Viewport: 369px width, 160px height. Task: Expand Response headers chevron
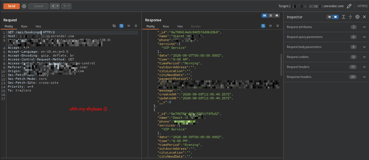pos(364,77)
